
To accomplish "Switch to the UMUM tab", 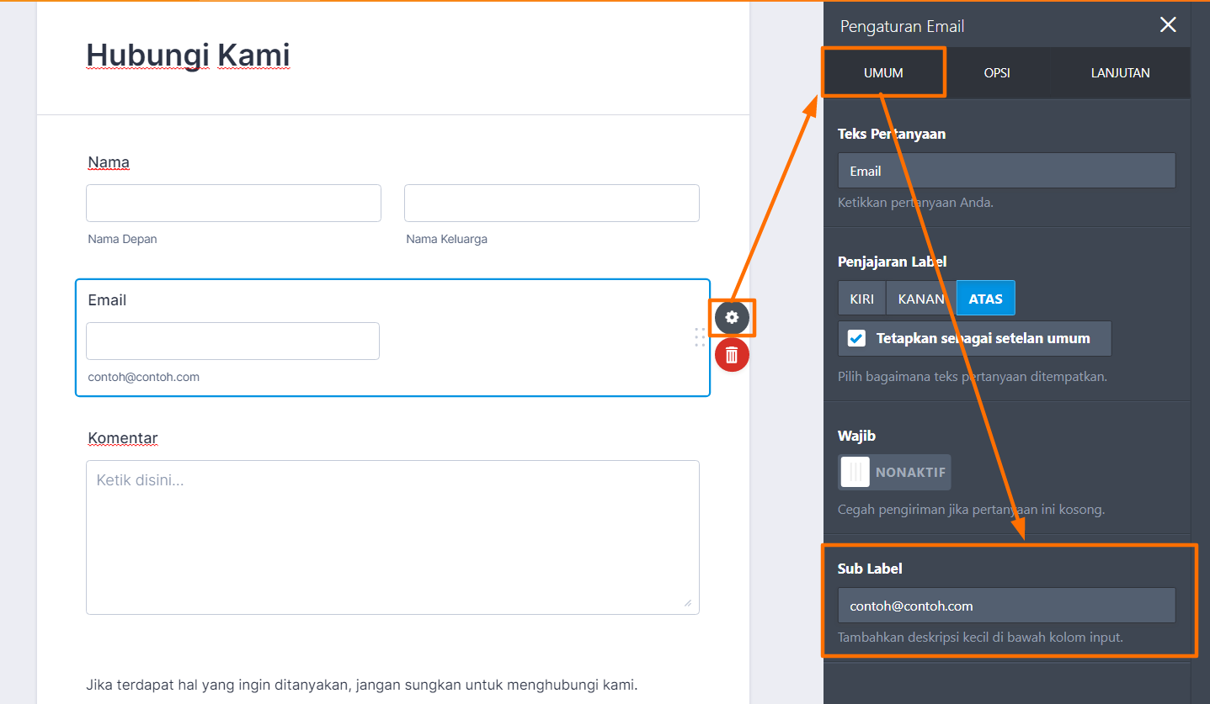I will (883, 73).
